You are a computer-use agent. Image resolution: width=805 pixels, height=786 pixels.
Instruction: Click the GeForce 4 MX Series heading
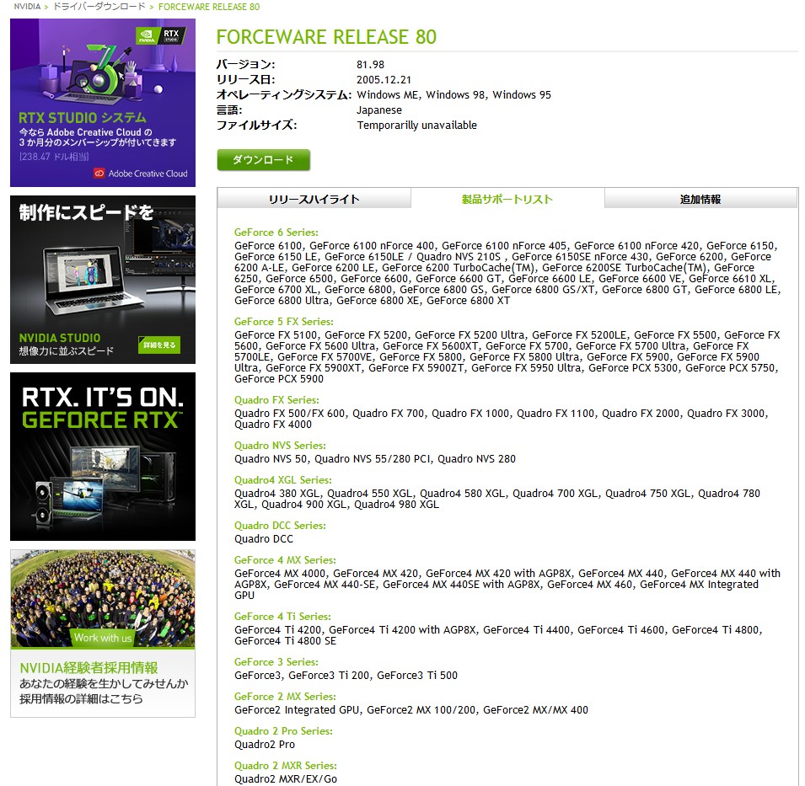pos(285,559)
